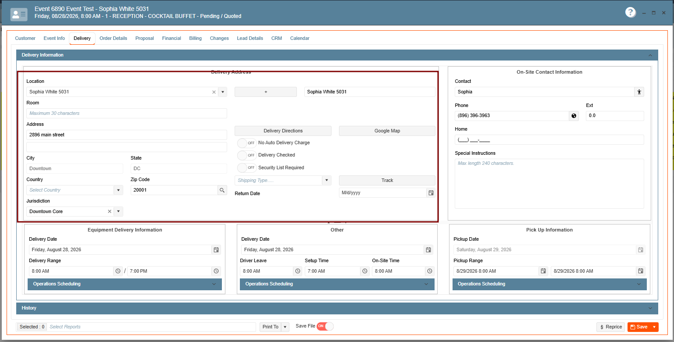The width and height of the screenshot is (674, 342).
Task: Click the plus button beside Location
Action: tap(266, 92)
